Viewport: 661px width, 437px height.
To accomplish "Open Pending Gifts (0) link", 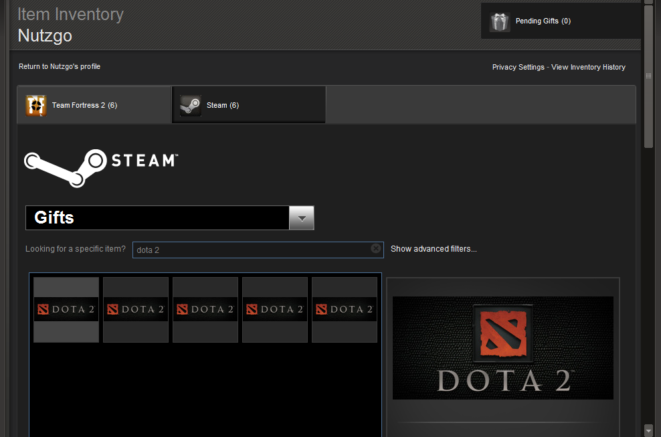I will pyautogui.click(x=543, y=21).
